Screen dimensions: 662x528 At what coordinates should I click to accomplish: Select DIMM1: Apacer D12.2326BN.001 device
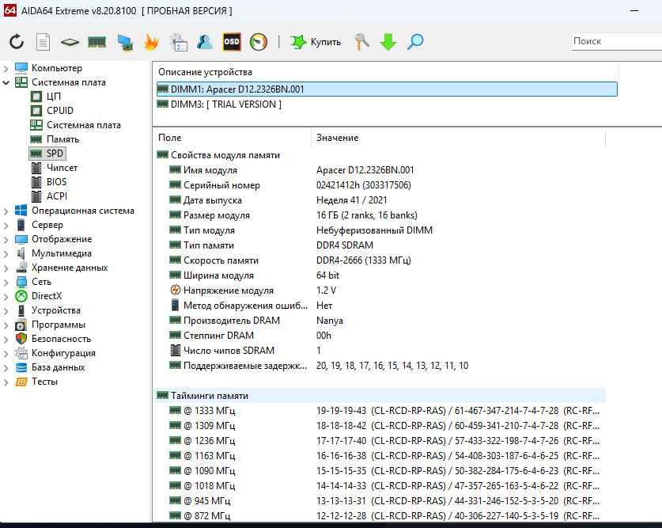click(387, 89)
